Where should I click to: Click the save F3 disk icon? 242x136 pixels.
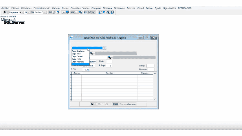click(x=92, y=104)
